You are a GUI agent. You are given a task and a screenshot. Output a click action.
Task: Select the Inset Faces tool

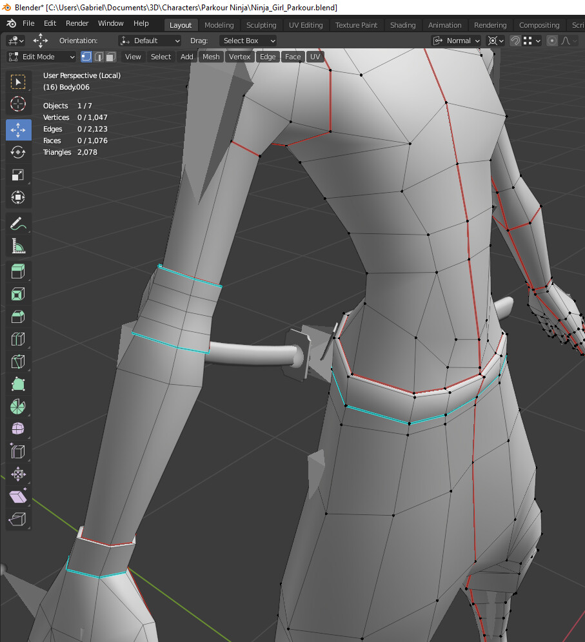tap(18, 293)
